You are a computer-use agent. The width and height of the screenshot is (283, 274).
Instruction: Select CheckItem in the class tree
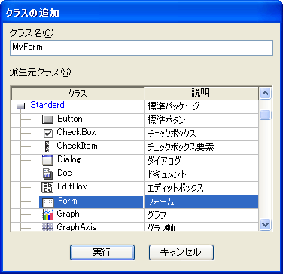pos(77,146)
